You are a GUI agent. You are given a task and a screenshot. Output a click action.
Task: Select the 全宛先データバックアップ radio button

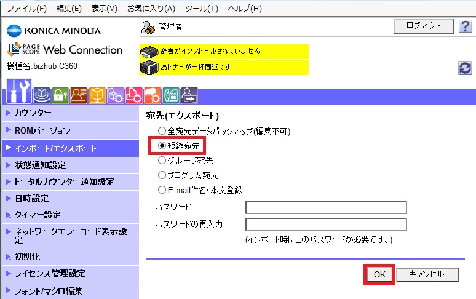coord(162,130)
